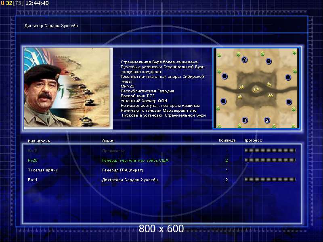Click the dollar sign in the minimap's top-left corner
The image size is (323, 242).
219,55
